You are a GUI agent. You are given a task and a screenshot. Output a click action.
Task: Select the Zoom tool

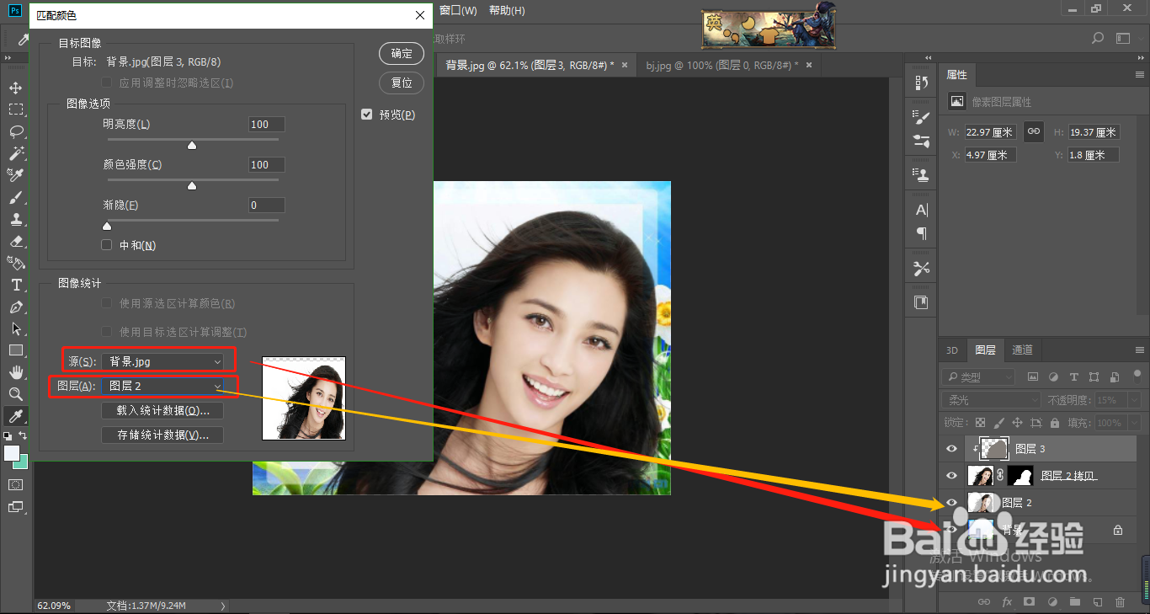16,393
